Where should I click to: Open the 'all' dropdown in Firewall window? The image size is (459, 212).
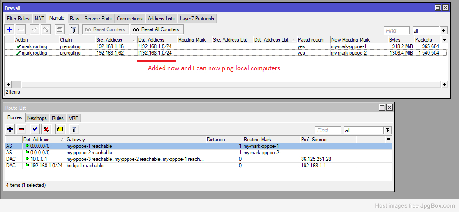tap(443, 30)
